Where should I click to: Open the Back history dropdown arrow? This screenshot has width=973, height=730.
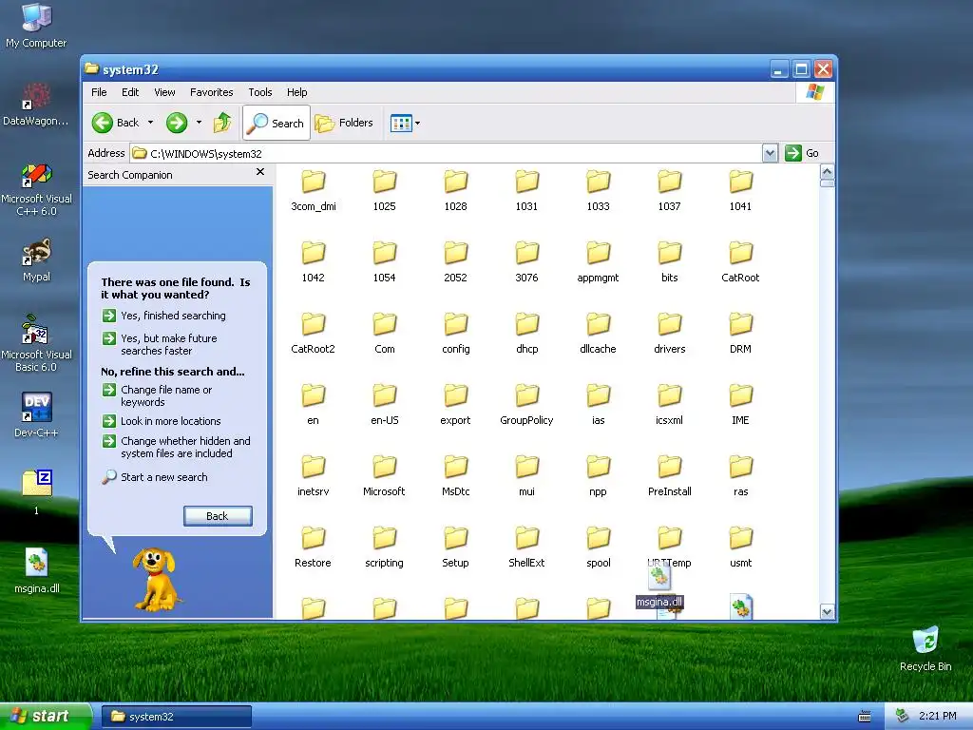pyautogui.click(x=150, y=123)
